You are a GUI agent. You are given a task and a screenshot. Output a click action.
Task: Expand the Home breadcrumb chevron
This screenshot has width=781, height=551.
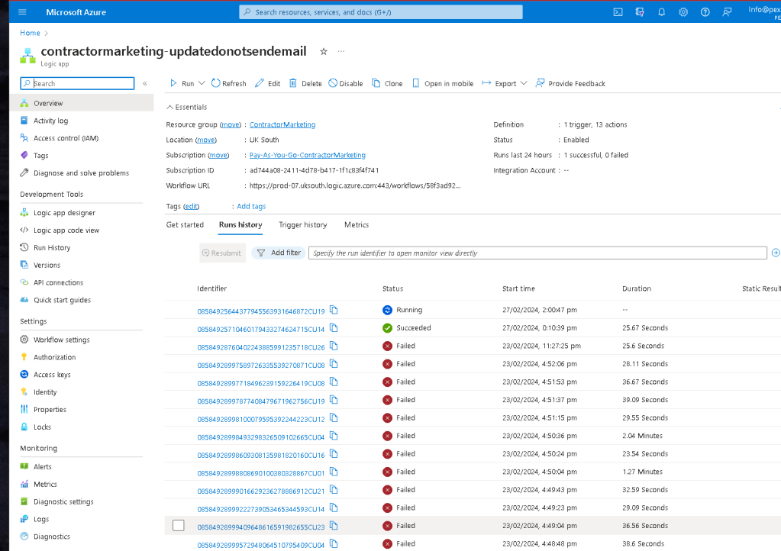tap(47, 34)
